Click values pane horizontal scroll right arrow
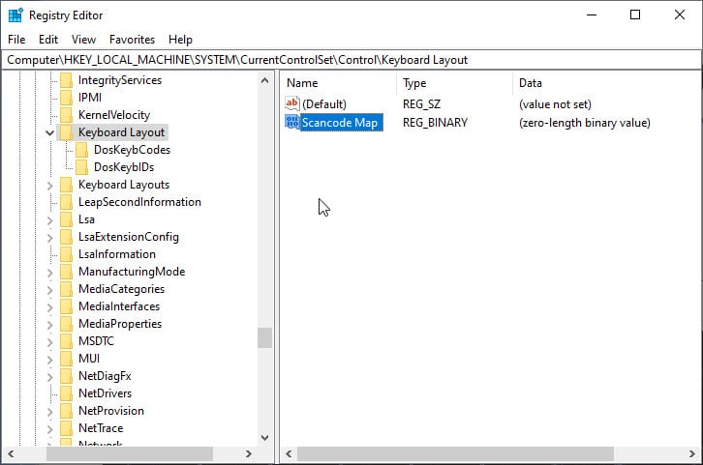The height and width of the screenshot is (465, 703). point(691,453)
